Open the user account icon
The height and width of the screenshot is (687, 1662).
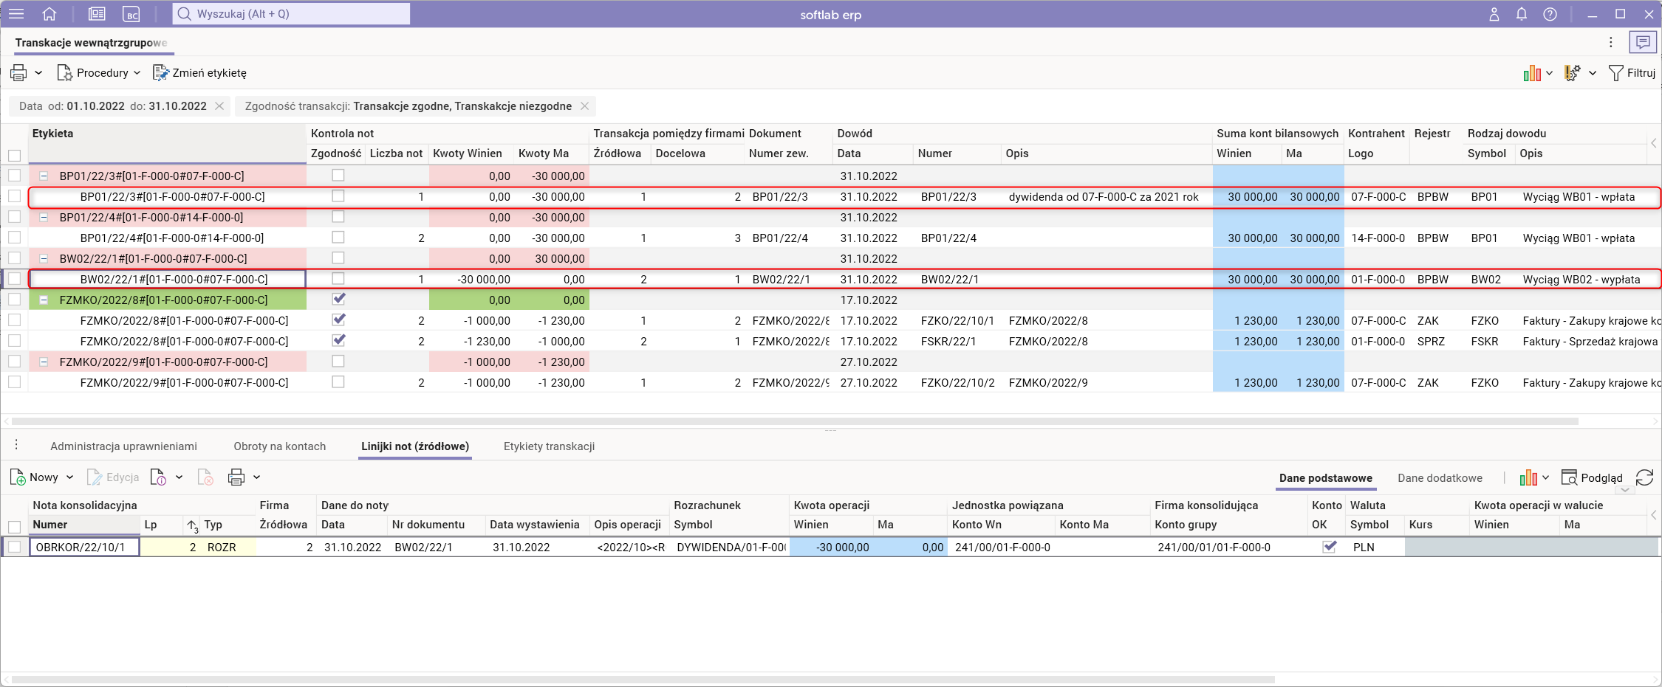[x=1494, y=14]
